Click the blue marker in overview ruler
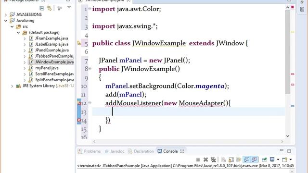The width and height of the screenshot is (308, 173). [x=293, y=106]
